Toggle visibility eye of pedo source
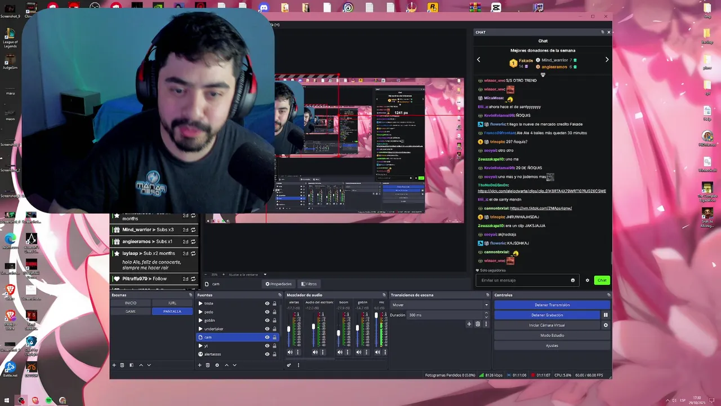The image size is (721, 406). [267, 312]
